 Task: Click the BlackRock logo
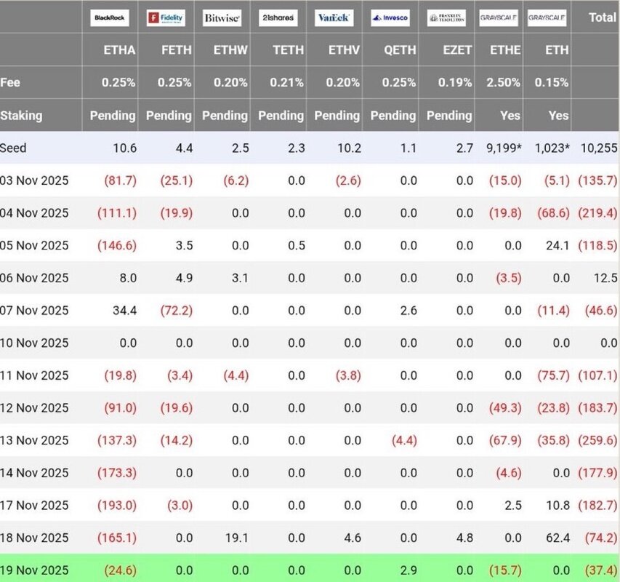pyautogui.click(x=110, y=17)
